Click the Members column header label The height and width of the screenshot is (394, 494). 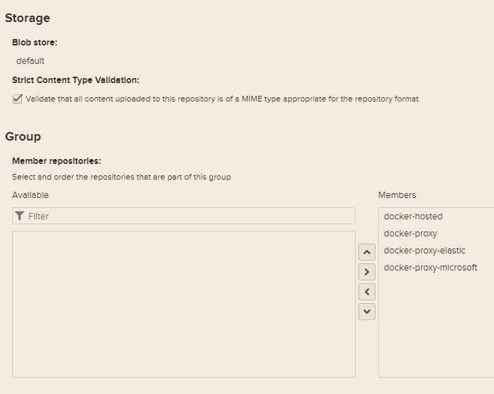tap(397, 195)
